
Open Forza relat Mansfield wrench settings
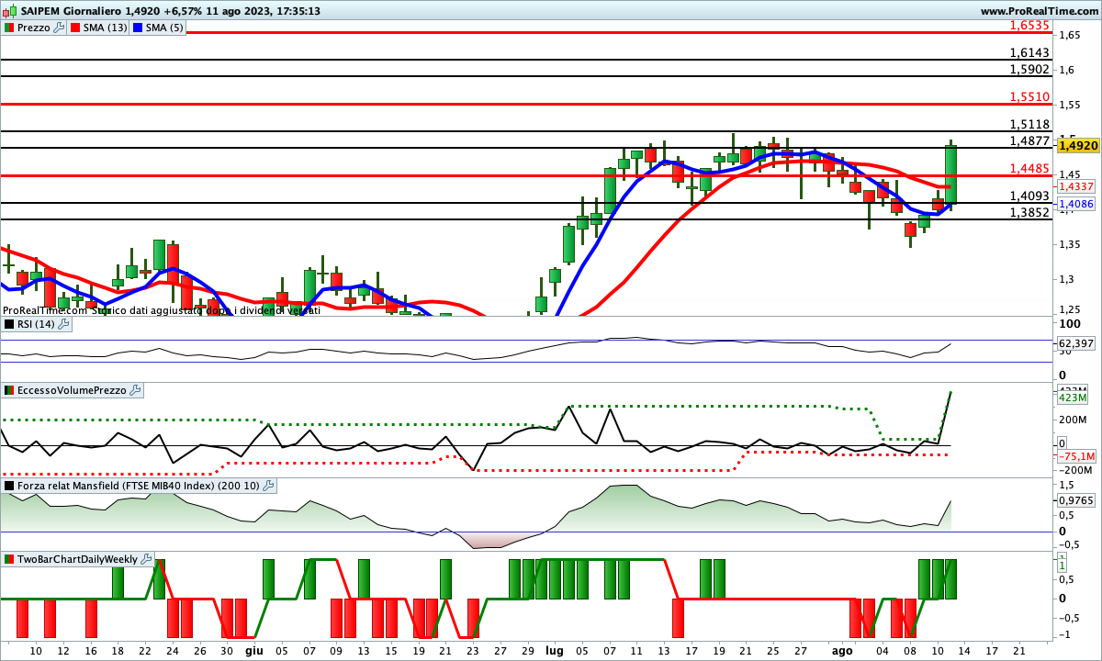click(x=268, y=486)
